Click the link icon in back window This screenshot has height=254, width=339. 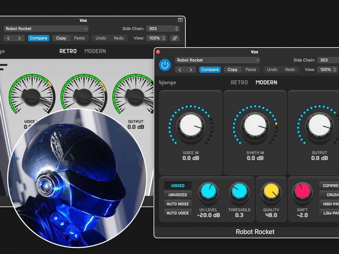click(x=174, y=38)
